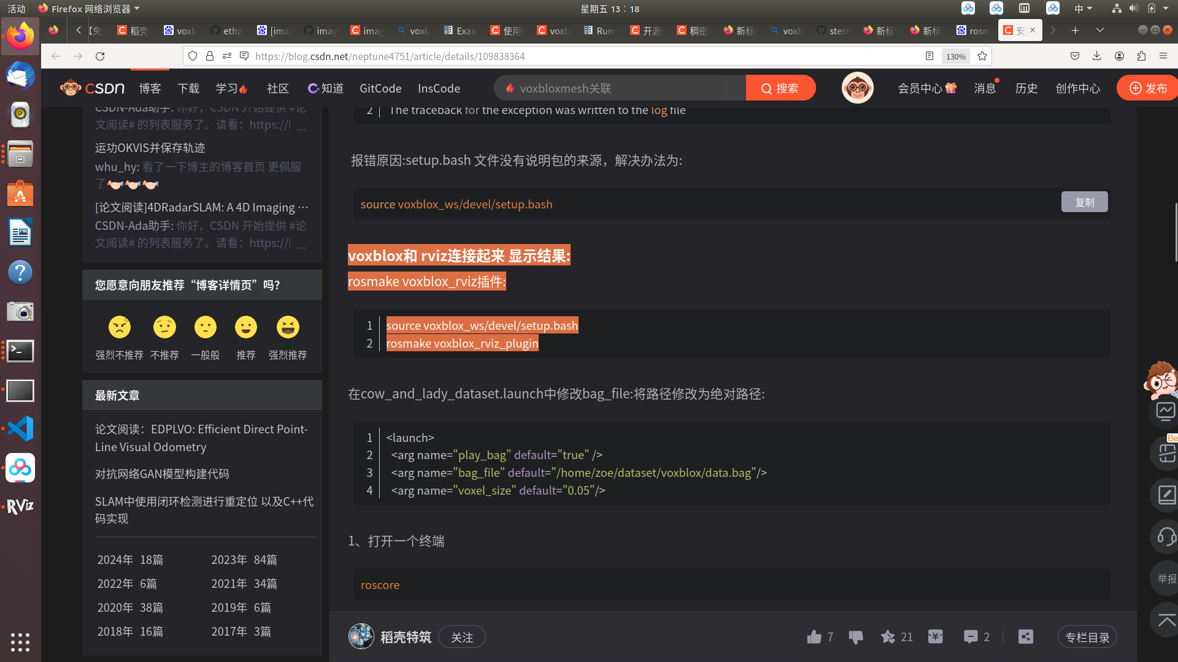Select the 推荐 smiley face rating

pyautogui.click(x=246, y=327)
